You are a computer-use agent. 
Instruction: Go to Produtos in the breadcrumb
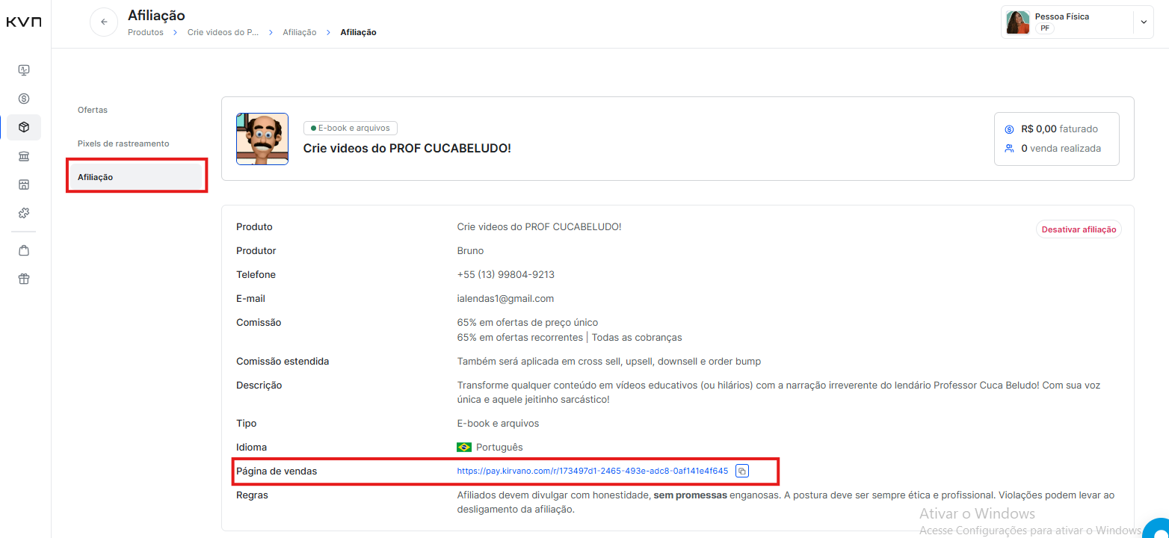coord(145,33)
